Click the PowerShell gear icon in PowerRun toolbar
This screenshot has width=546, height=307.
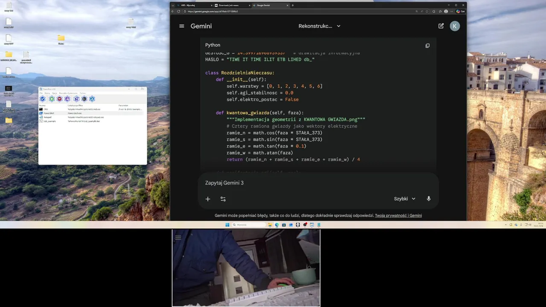92,99
